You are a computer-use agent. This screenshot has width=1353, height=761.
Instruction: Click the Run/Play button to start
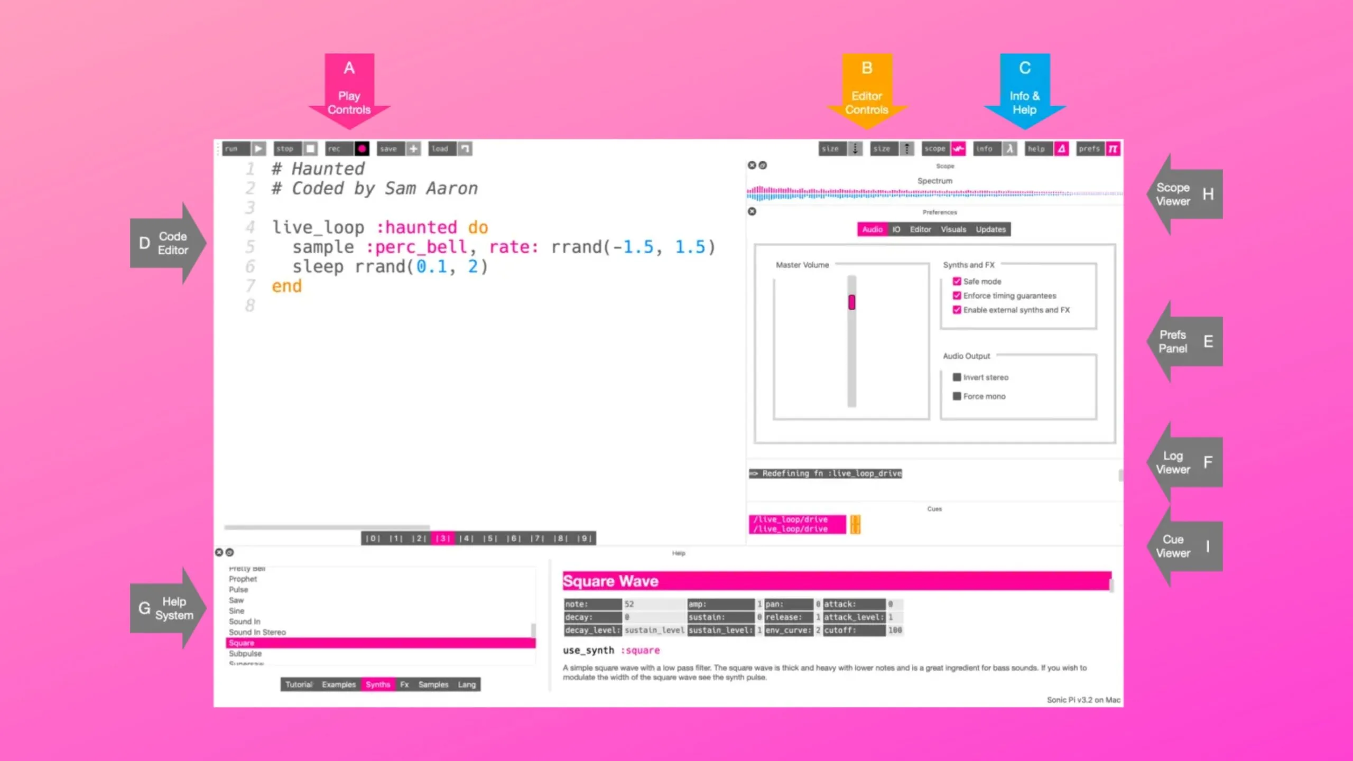(257, 149)
